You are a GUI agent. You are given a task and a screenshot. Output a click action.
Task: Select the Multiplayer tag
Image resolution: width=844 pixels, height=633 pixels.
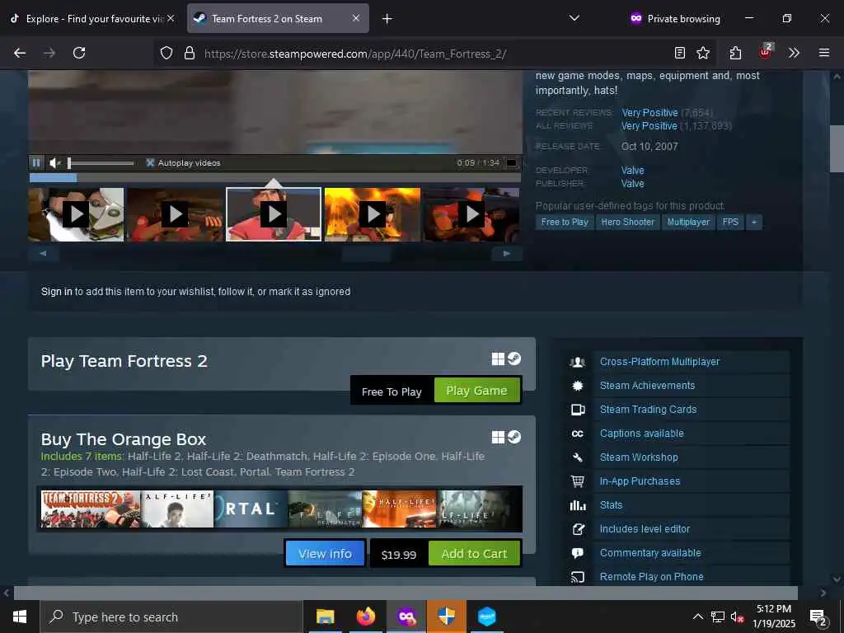tap(688, 222)
